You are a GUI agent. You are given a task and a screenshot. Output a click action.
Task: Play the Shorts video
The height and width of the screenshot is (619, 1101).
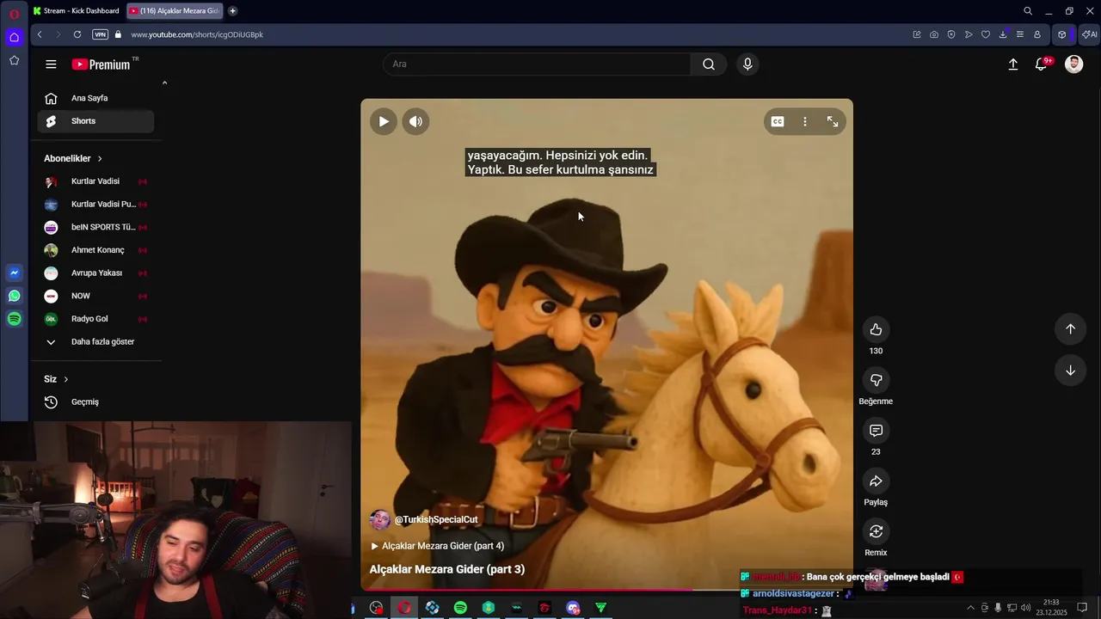(x=384, y=121)
